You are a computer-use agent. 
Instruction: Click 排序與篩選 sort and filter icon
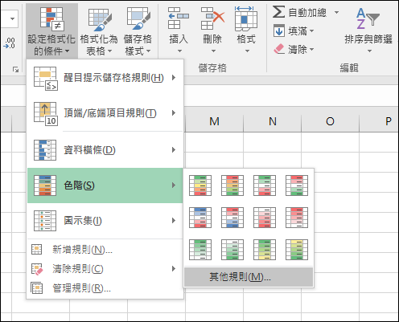coord(368,18)
